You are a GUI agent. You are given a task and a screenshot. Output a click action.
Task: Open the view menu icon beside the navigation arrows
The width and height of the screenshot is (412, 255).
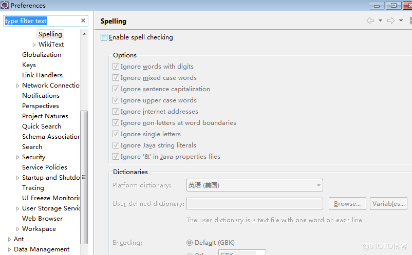(410, 20)
